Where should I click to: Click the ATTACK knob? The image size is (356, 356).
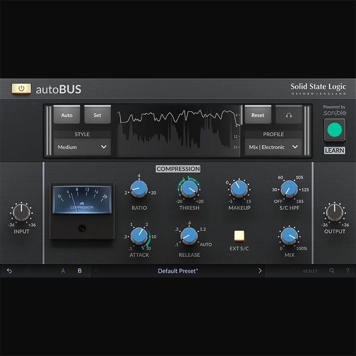[x=139, y=236]
